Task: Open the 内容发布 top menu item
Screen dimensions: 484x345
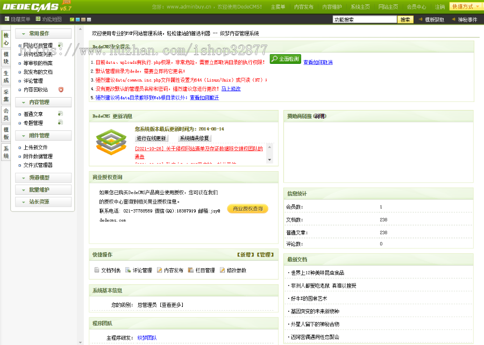Action: coord(304,7)
